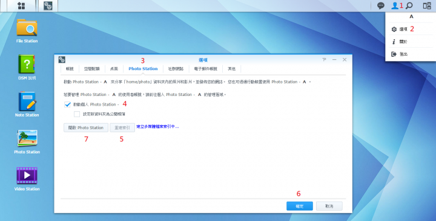The height and width of the screenshot is (221, 436).
Task: Click the 取消 cancel button
Action: [329, 206]
